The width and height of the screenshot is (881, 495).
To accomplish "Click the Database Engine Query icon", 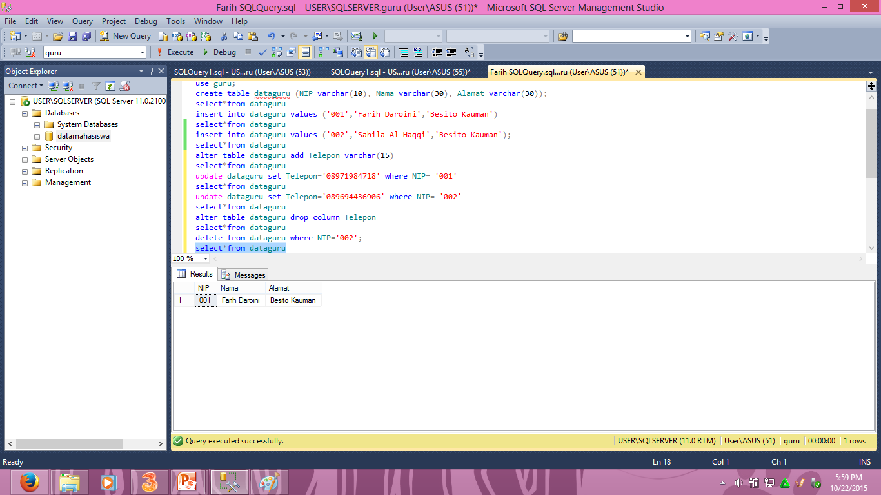I will point(163,36).
